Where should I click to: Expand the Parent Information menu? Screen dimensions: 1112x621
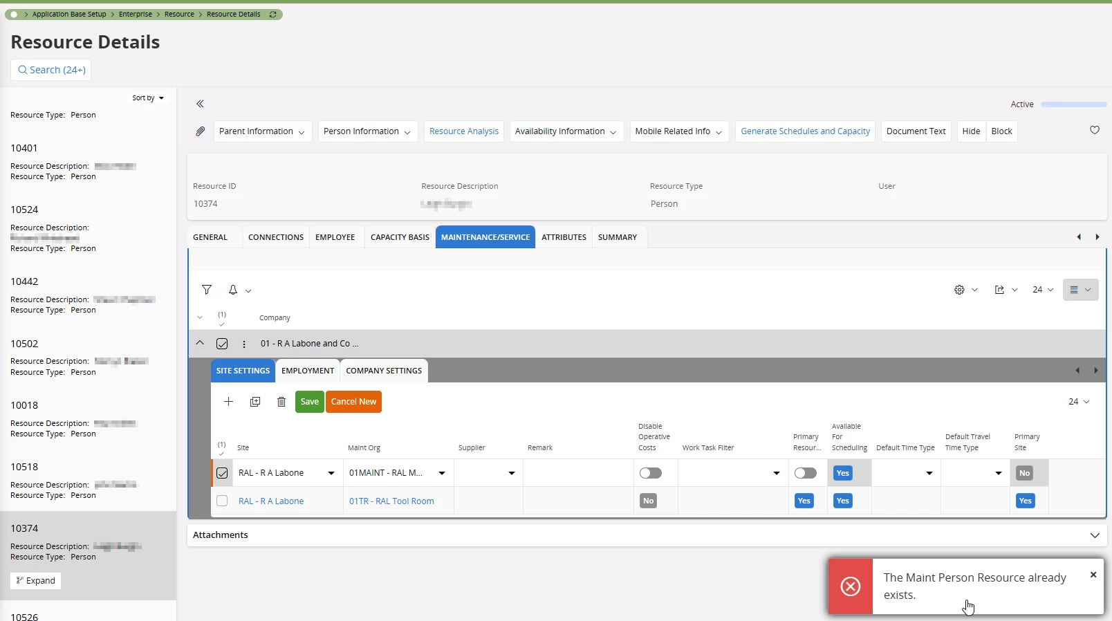click(262, 131)
